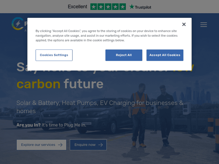Click the 'carbon future' headline
Image resolution: width=219 pixels, height=164 pixels.
(x=60, y=84)
